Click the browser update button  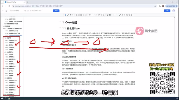point(171,6)
